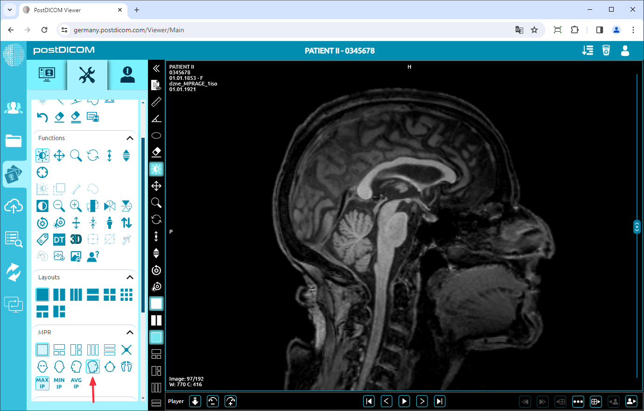Toggle MIN IP projection mode
Image resolution: width=644 pixels, height=411 pixels.
tap(59, 383)
